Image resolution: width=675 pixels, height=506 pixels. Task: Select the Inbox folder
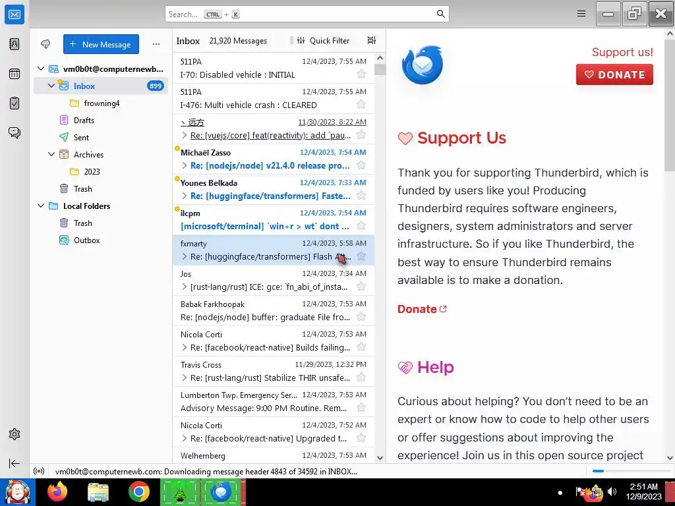click(101, 86)
